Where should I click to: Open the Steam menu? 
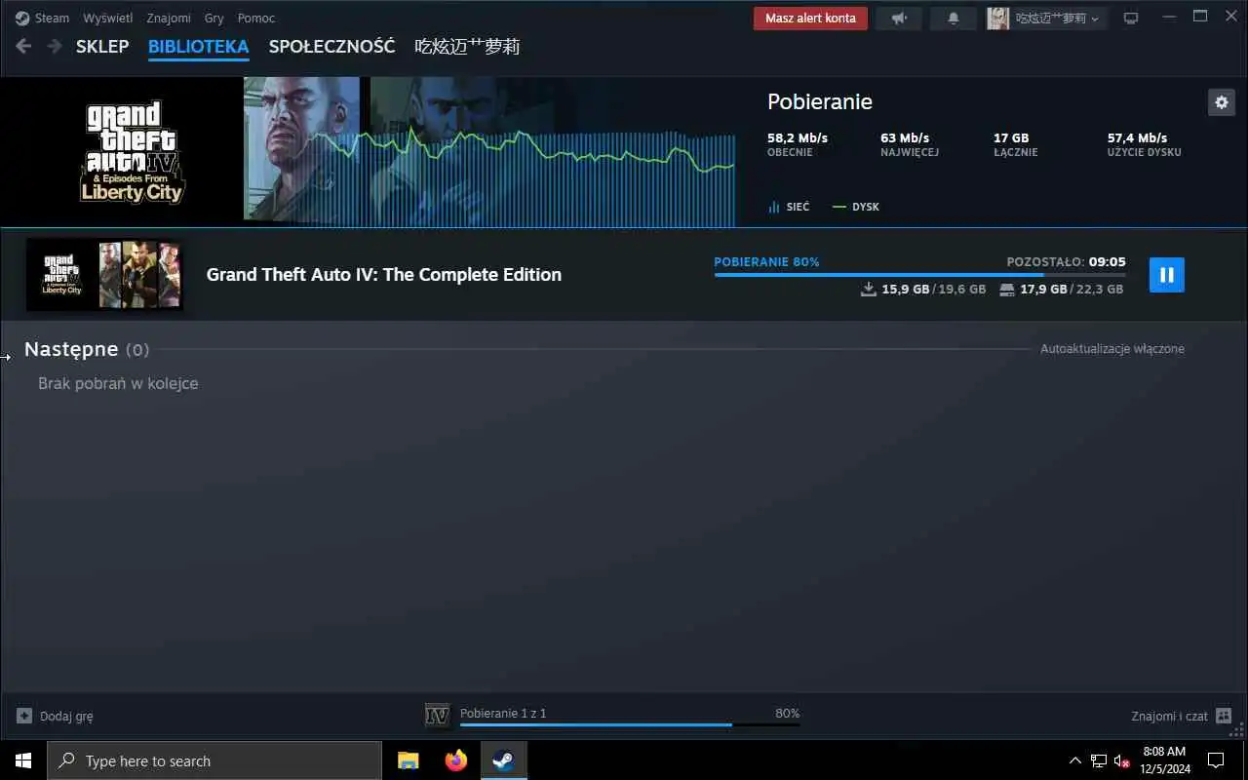52,18
